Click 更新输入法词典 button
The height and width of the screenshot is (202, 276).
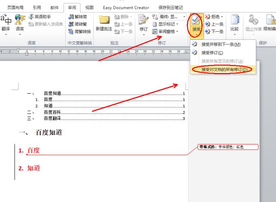pyautogui.click(x=46, y=24)
